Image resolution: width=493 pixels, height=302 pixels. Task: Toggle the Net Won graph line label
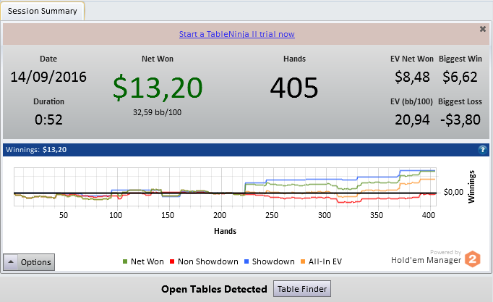[147, 261]
